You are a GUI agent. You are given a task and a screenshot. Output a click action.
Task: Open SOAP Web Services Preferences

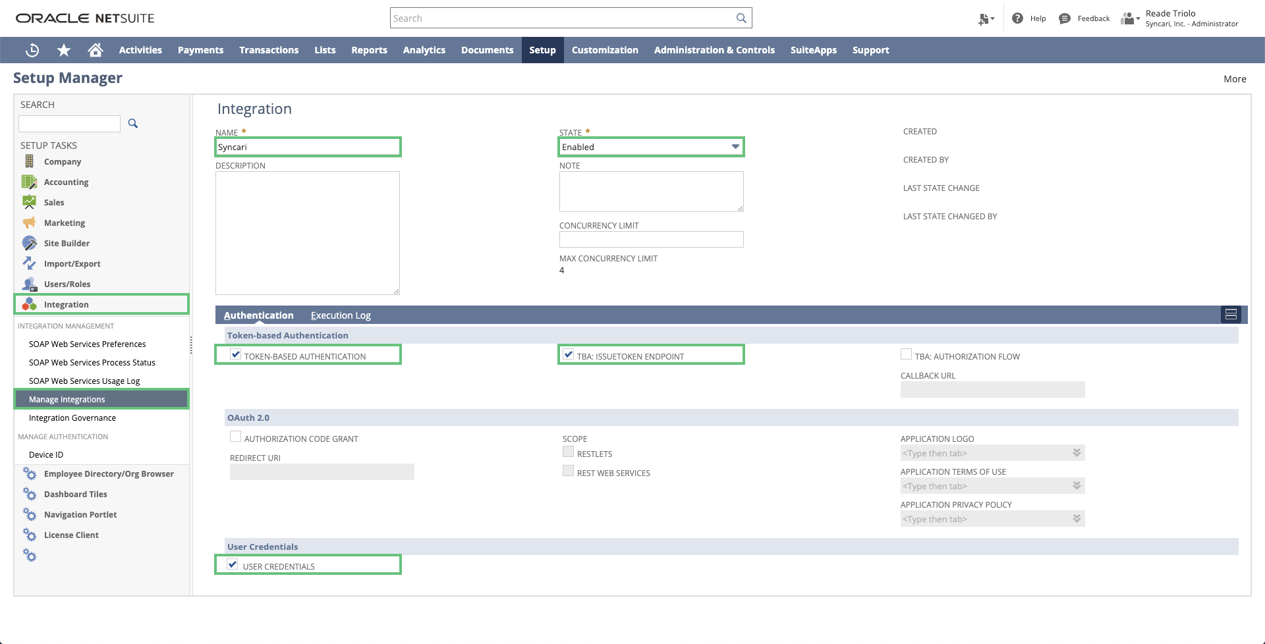pyautogui.click(x=88, y=344)
